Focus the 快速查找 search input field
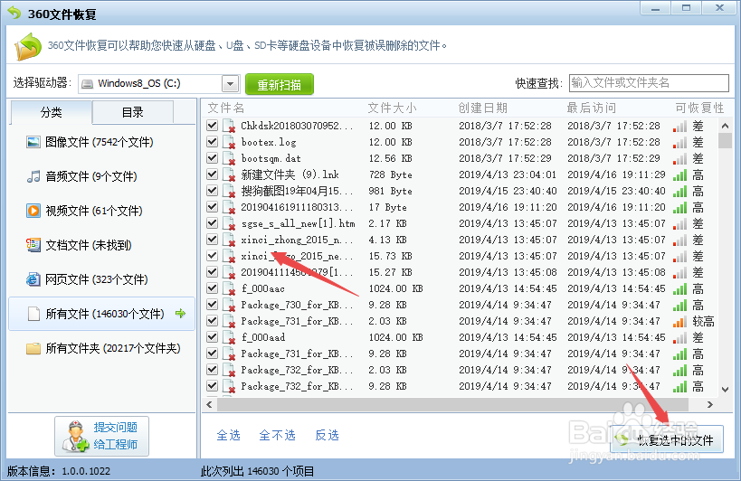The image size is (741, 481). coord(649,83)
